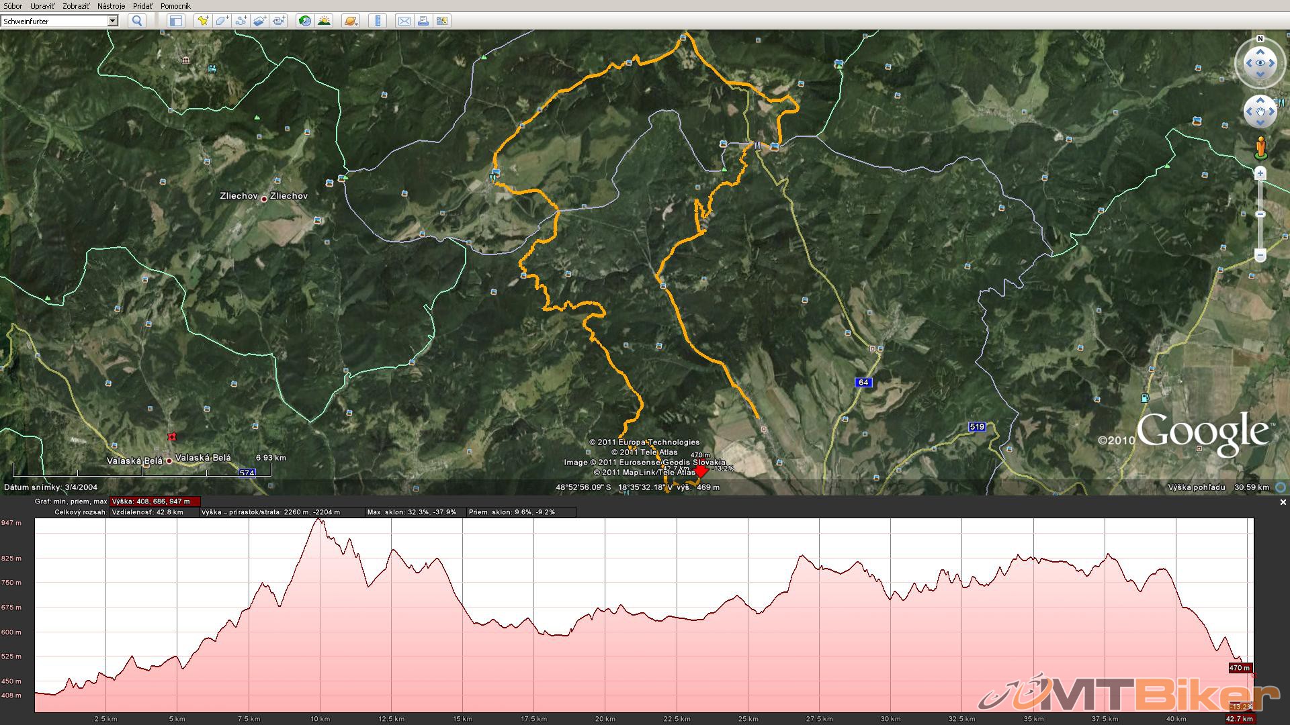Select the ruler measurement tool
The image size is (1290, 725).
[378, 21]
